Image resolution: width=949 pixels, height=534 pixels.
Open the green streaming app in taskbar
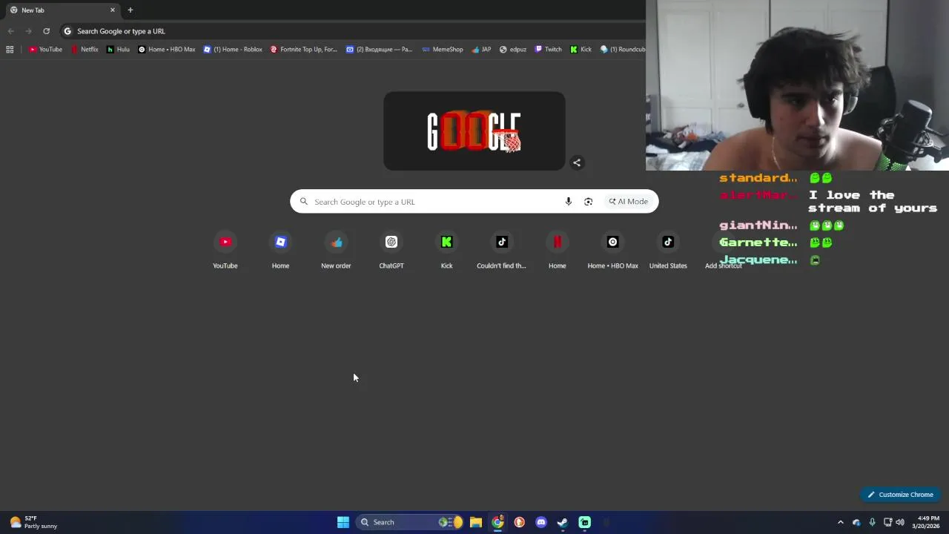[584, 522]
